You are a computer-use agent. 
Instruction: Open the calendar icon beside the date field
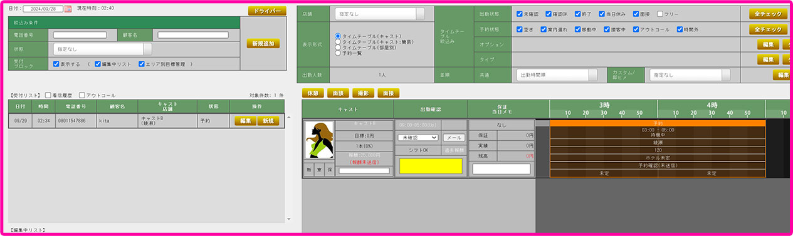click(x=68, y=9)
